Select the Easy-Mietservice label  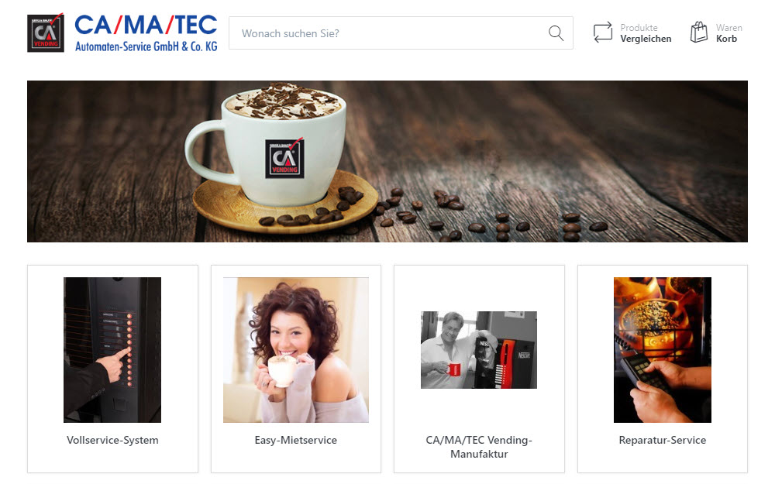pos(295,440)
